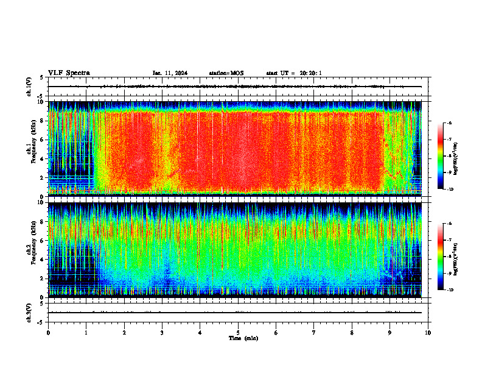Image resolution: width=482 pixels, height=373 pixels.
Task: Click the "9" tick on time axis
Action: click(x=389, y=333)
